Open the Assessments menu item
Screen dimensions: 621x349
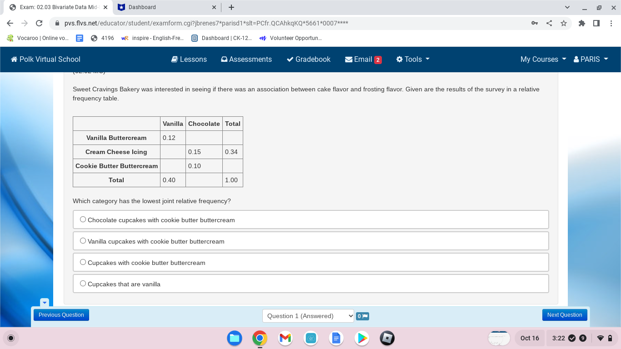246,59
